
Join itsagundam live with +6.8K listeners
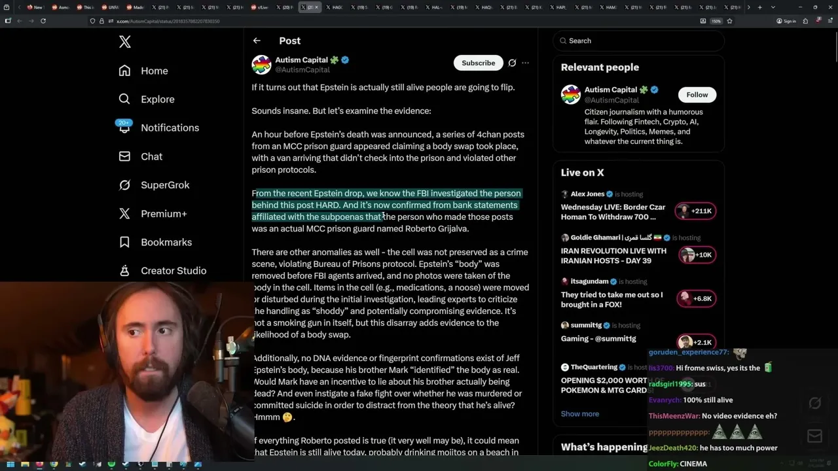(x=695, y=298)
